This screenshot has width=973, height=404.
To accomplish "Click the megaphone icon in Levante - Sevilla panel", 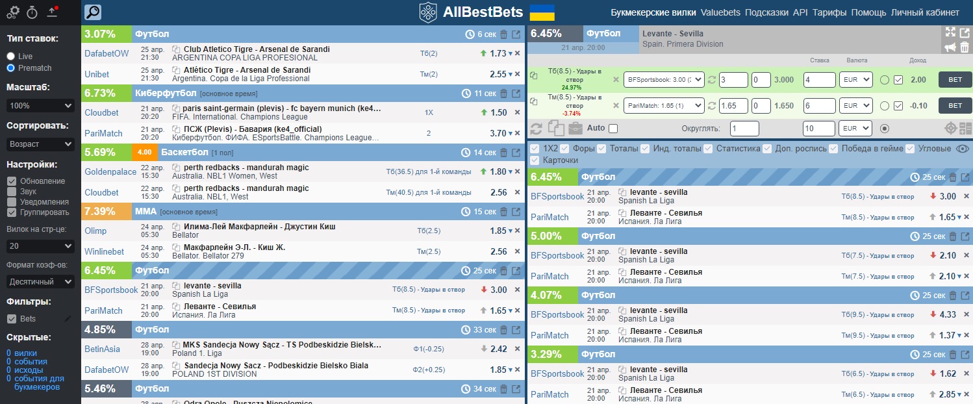I will [950, 47].
